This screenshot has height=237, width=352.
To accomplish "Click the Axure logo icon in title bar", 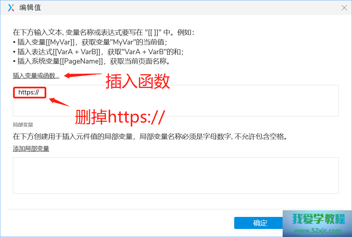I will point(11,8).
